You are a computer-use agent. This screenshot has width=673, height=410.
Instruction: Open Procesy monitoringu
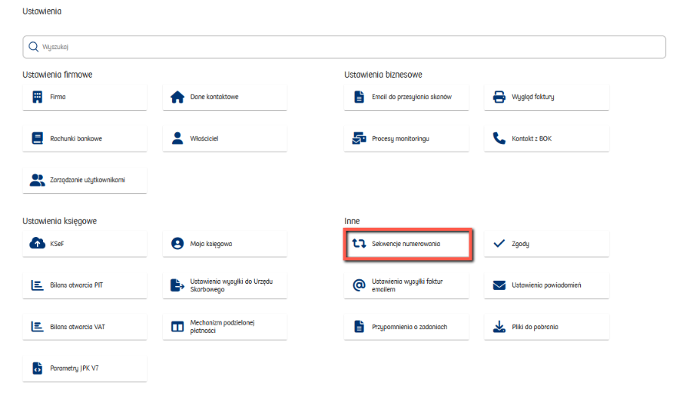pyautogui.click(x=406, y=138)
